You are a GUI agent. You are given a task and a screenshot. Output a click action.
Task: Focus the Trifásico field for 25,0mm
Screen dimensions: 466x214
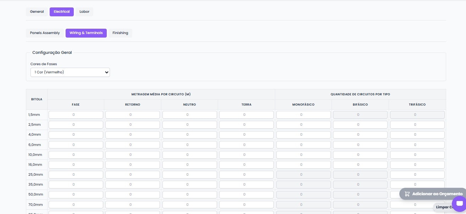click(x=417, y=175)
